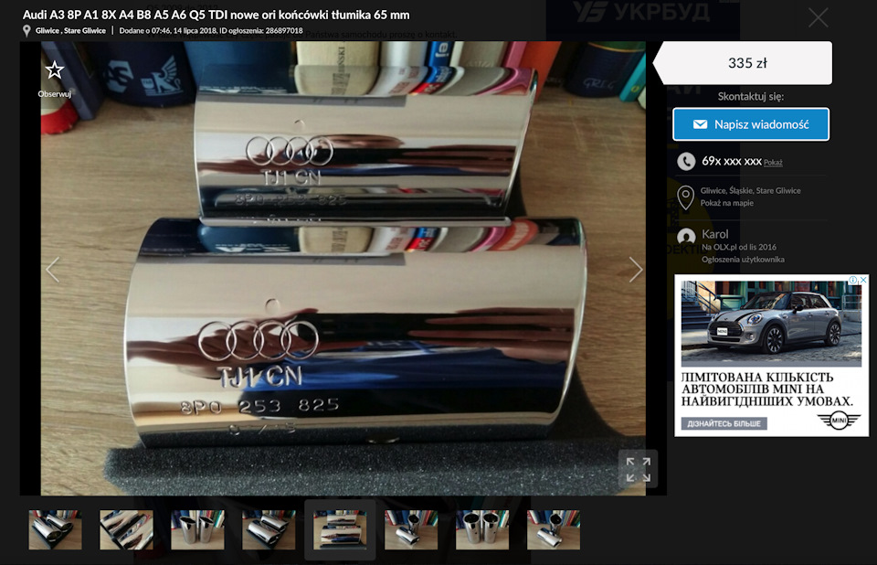The height and width of the screenshot is (565, 877).
Task: Click the main exhaust tips photo
Action: [x=343, y=268]
